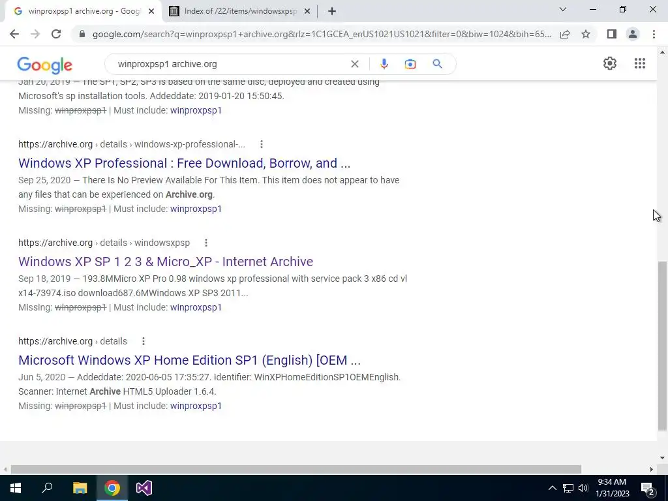Open network status tray icon
The height and width of the screenshot is (501, 668).
point(568,488)
